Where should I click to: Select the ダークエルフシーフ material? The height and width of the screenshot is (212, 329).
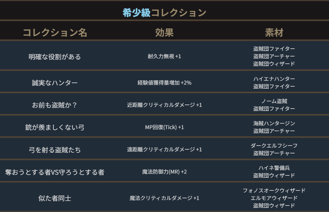click(x=274, y=146)
